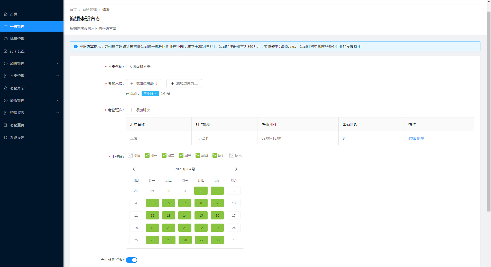Click the 考勤重算 calculator icon
Image resolution: width=491 pixels, height=267 pixels.
click(x=6, y=125)
